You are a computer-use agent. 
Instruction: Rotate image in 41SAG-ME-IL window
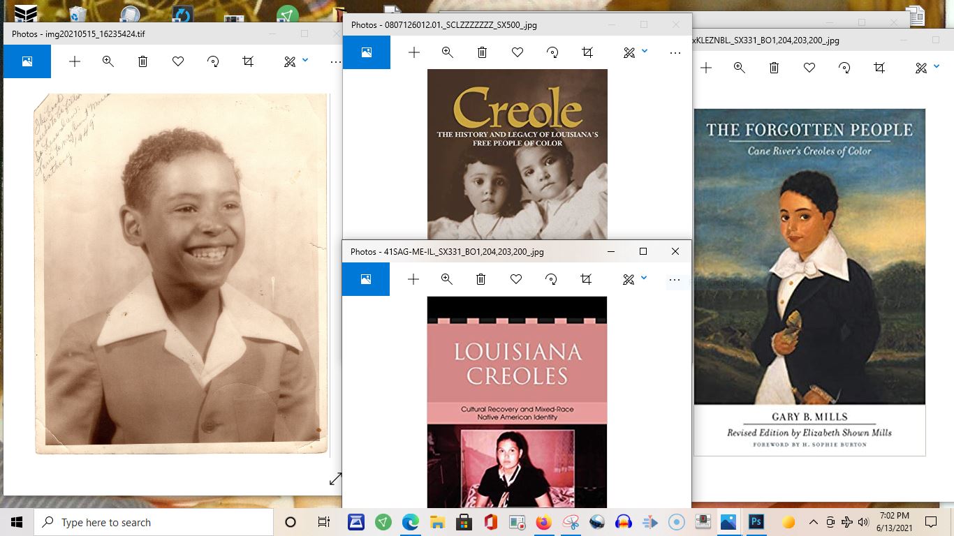pyautogui.click(x=551, y=279)
